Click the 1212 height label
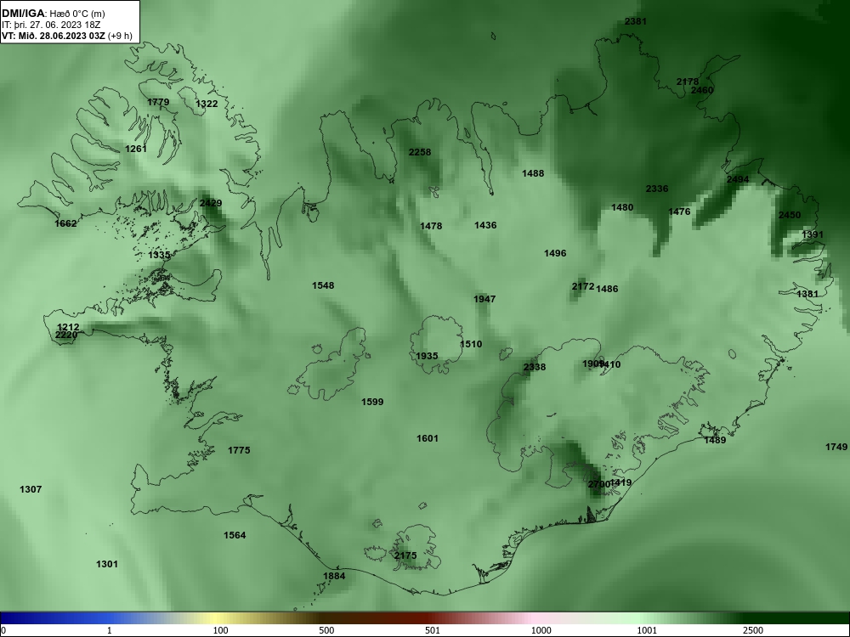This screenshot has height=637, width=850. click(x=68, y=328)
